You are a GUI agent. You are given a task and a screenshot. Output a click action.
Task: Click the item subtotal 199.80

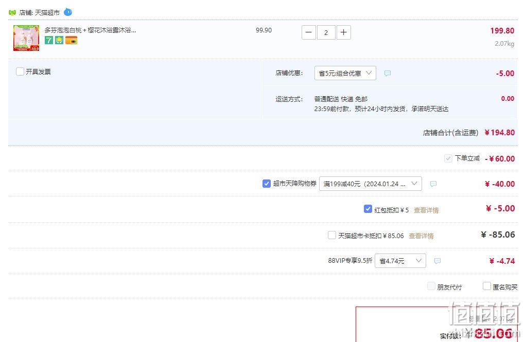click(502, 31)
